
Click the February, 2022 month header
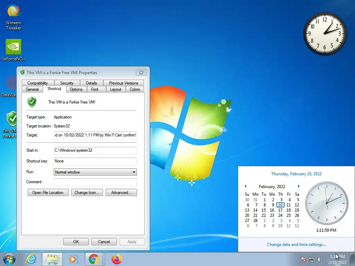click(x=272, y=186)
